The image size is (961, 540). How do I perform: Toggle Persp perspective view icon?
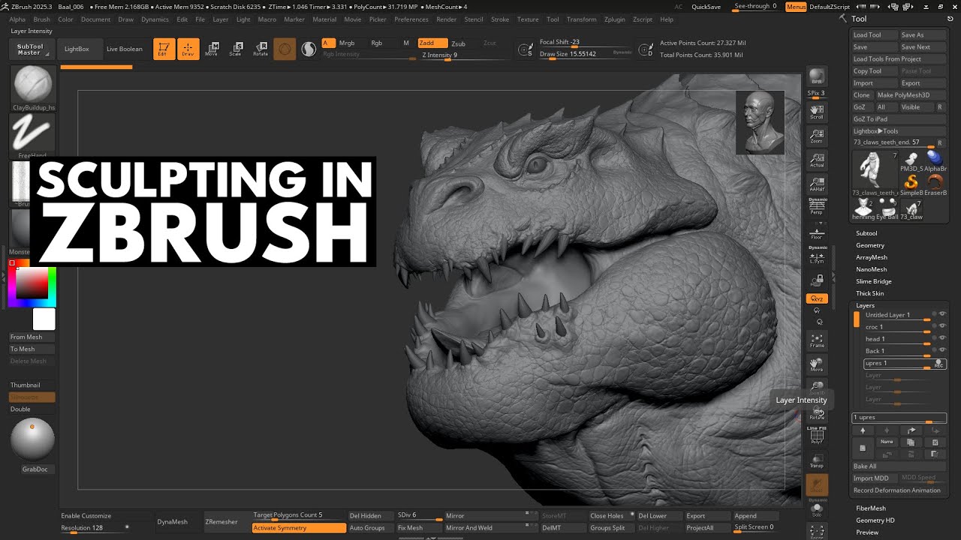click(816, 207)
